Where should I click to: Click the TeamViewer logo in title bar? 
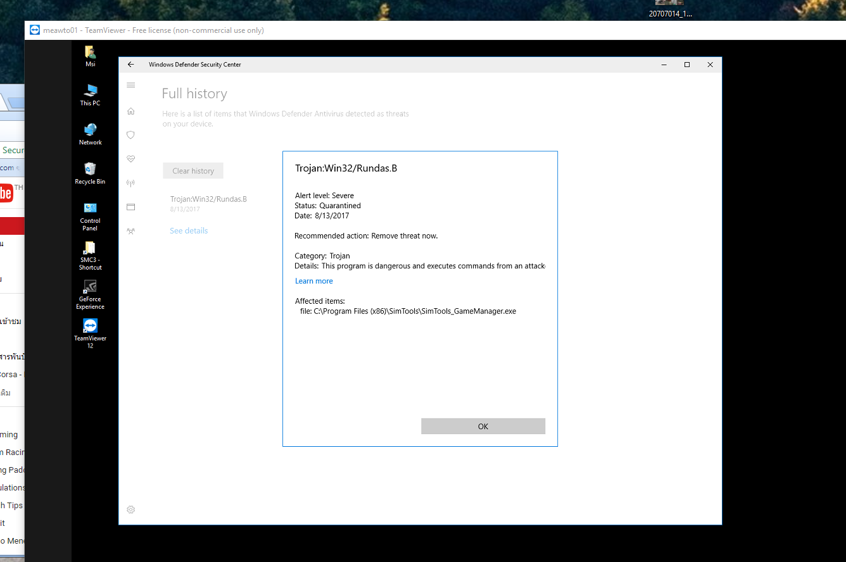[35, 30]
